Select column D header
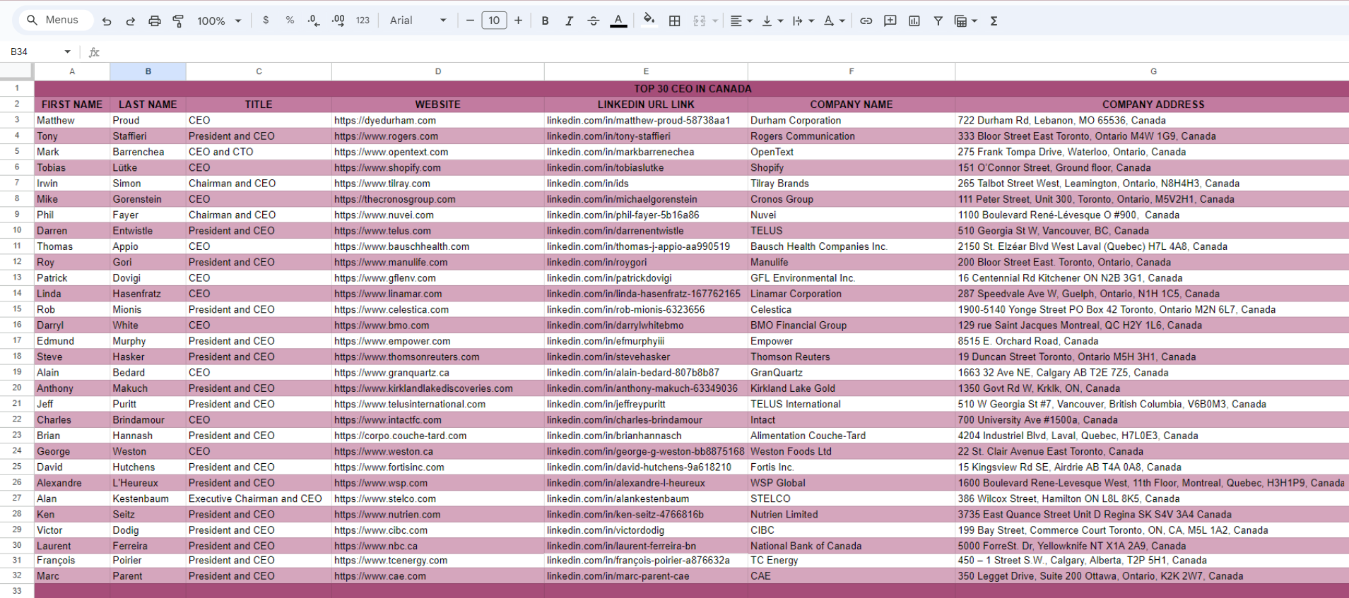Viewport: 1349px width, 598px height. (x=438, y=71)
